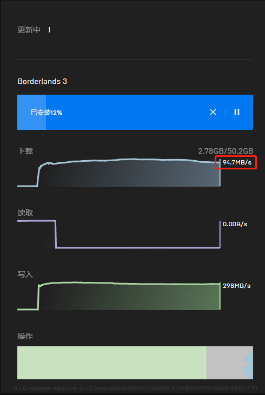265x395 pixels.
Task: Open the Borderlands 3 title
Action: click(x=42, y=81)
